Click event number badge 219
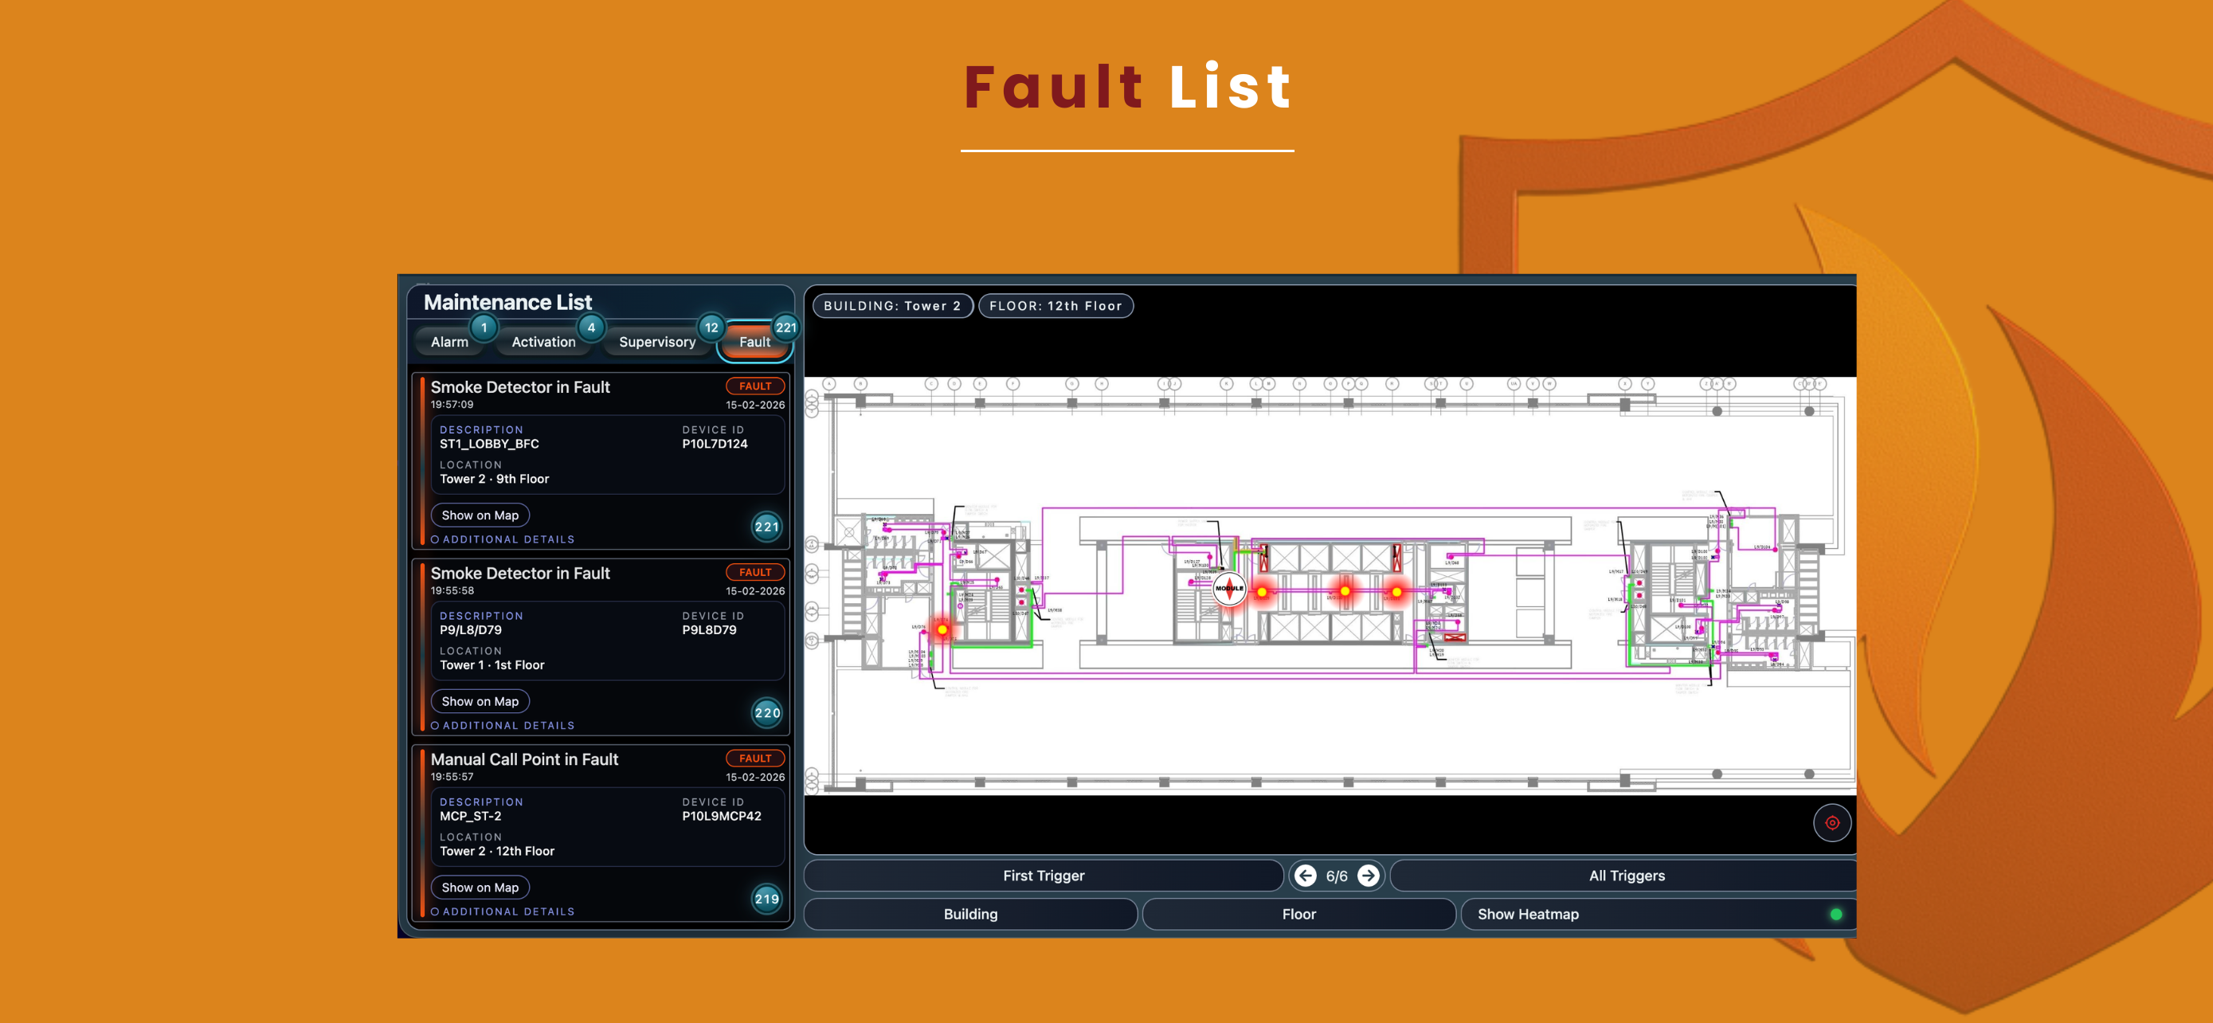The image size is (2213, 1023). (x=766, y=900)
